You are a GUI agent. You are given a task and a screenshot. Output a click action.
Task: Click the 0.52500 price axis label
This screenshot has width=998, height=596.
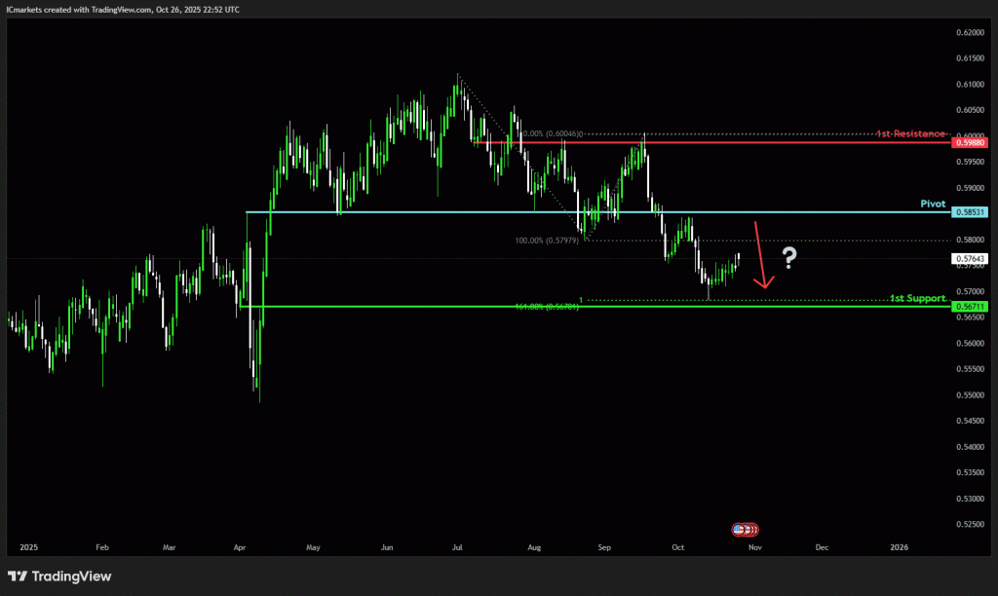point(969,525)
